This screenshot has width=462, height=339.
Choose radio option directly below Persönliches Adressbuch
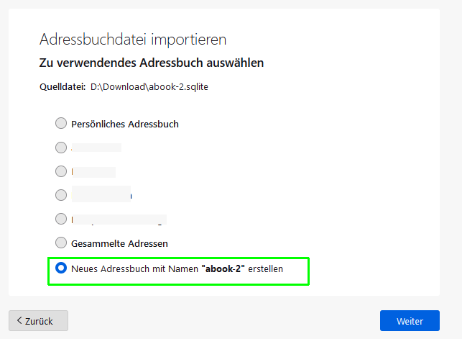coord(61,148)
